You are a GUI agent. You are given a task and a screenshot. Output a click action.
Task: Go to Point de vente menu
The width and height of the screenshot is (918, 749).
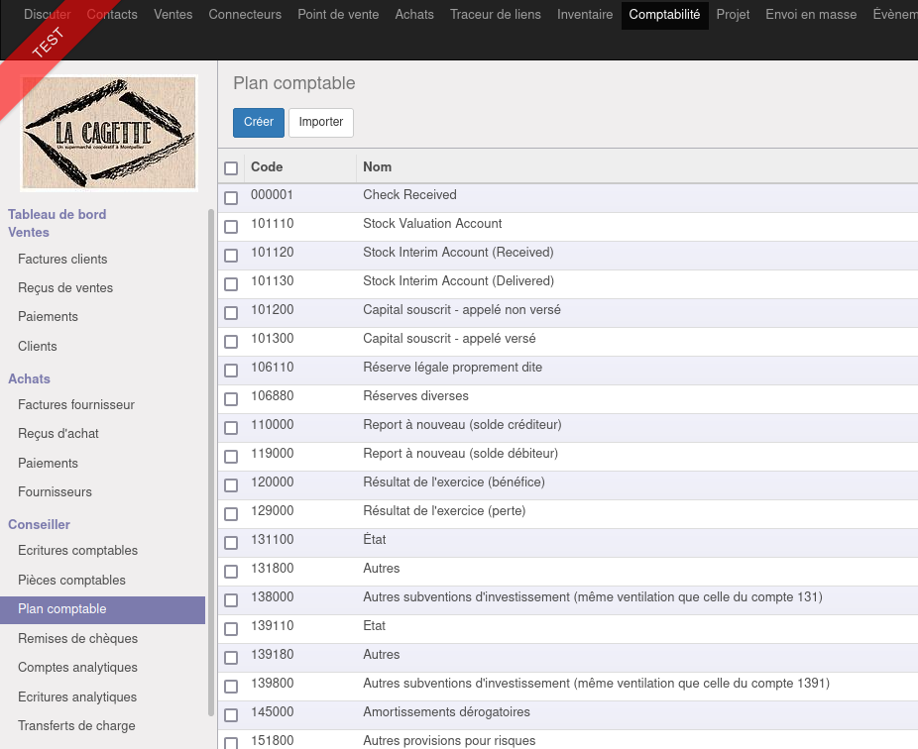point(338,15)
